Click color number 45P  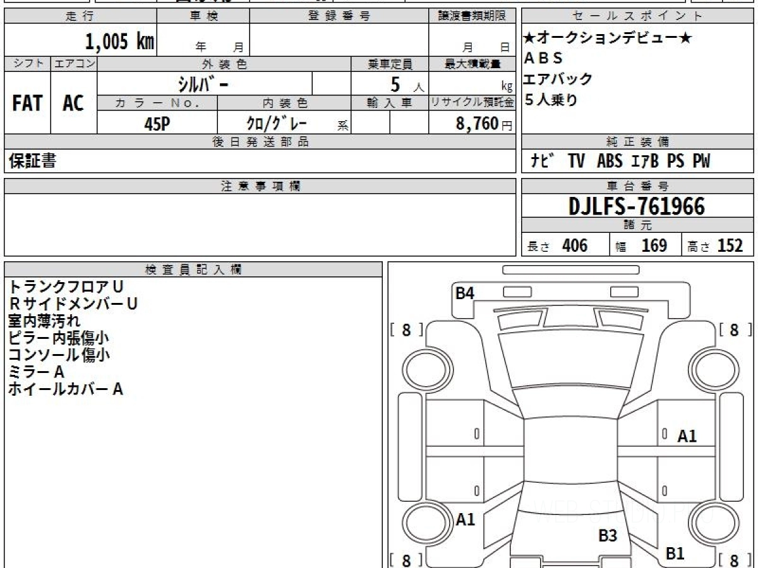pyautogui.click(x=157, y=124)
